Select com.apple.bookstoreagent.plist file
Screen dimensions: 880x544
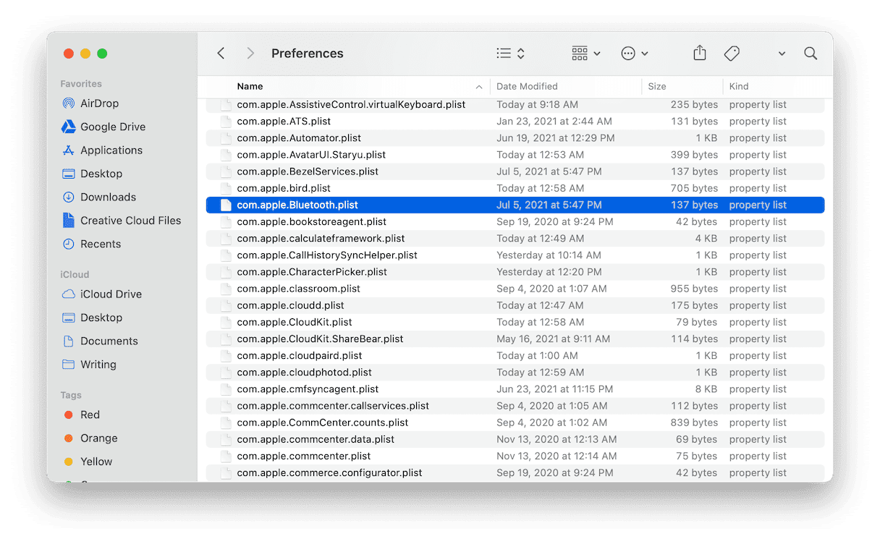click(x=515, y=222)
